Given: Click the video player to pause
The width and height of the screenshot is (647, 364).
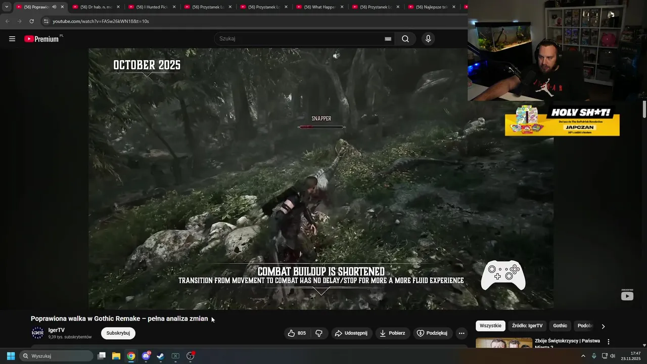Looking at the screenshot, I should point(321,178).
